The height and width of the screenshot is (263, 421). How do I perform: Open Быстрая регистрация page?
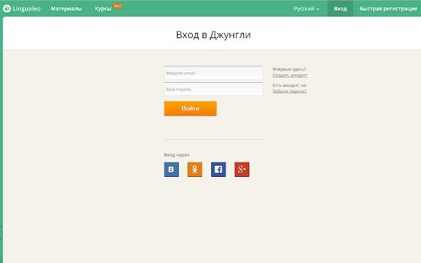388,9
